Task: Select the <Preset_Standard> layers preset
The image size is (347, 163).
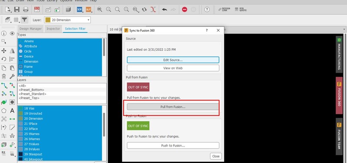Action: coord(62,94)
